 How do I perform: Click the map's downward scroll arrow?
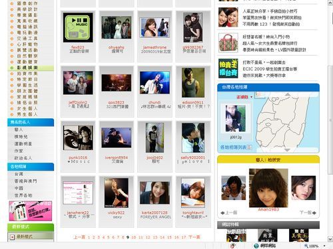click(x=287, y=150)
